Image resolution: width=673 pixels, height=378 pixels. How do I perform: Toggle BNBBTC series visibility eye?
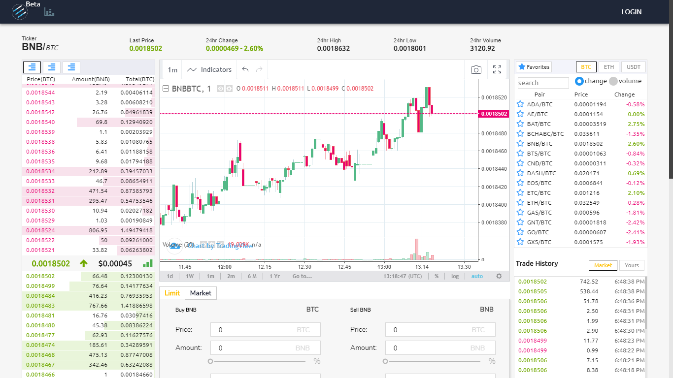click(221, 89)
